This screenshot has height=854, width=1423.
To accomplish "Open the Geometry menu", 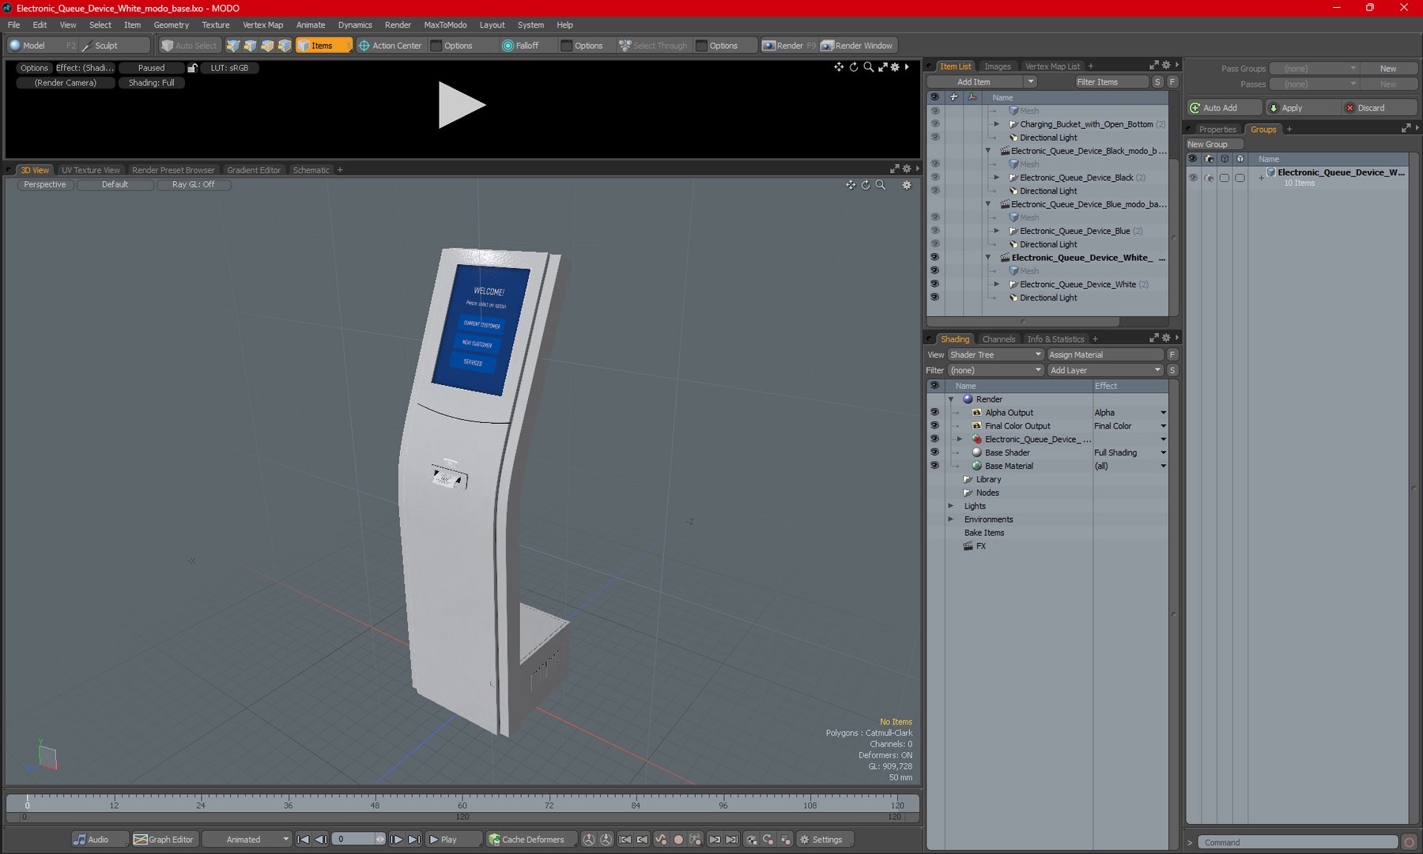I will tap(171, 25).
